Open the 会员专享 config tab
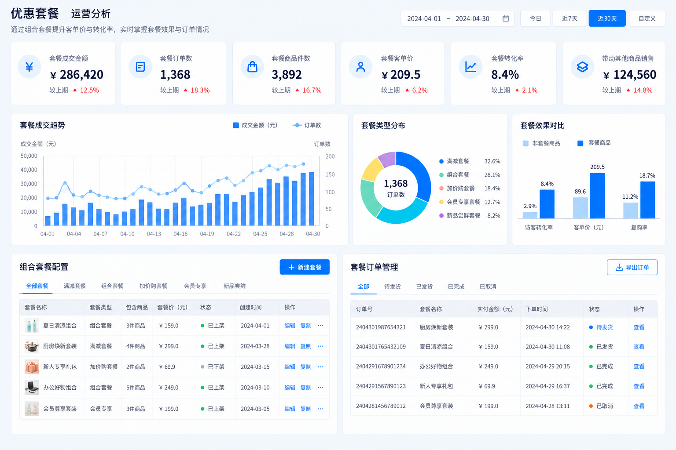 pyautogui.click(x=195, y=286)
